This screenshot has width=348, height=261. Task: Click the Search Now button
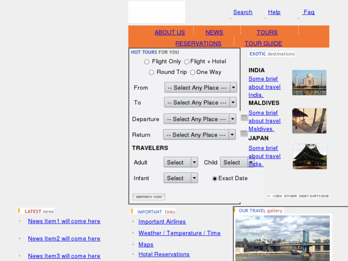pos(149,197)
